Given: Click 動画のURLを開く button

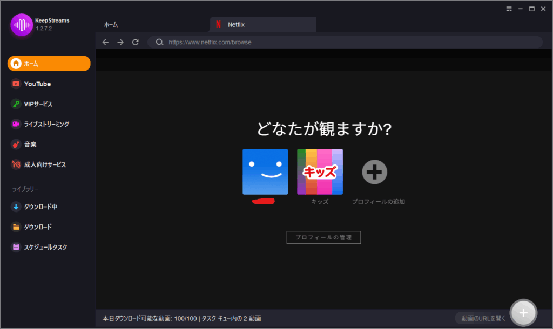Looking at the screenshot, I should click(x=483, y=318).
